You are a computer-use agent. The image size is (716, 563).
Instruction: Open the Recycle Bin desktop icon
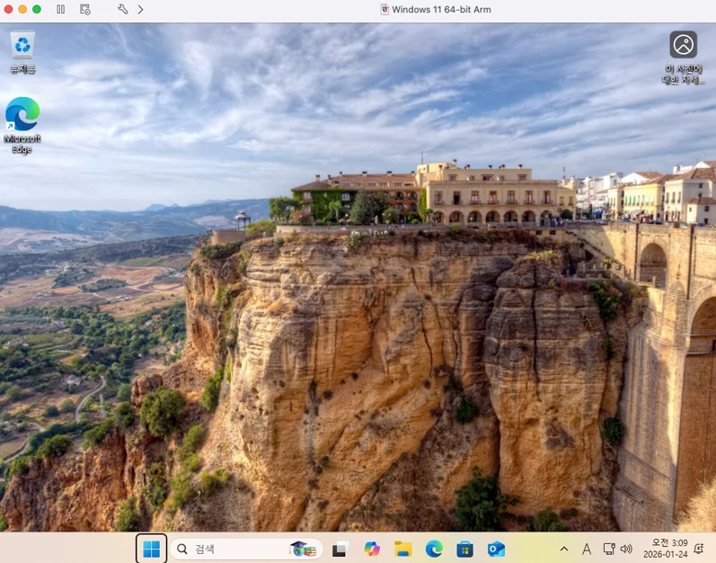(22, 51)
